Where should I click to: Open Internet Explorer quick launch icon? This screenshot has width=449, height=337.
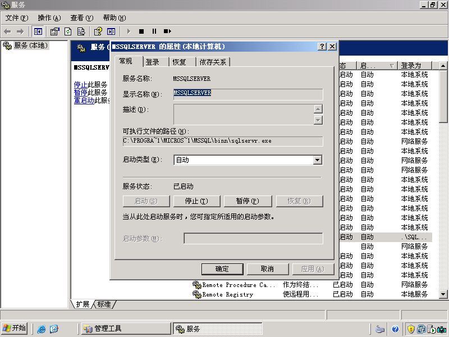[41, 329]
